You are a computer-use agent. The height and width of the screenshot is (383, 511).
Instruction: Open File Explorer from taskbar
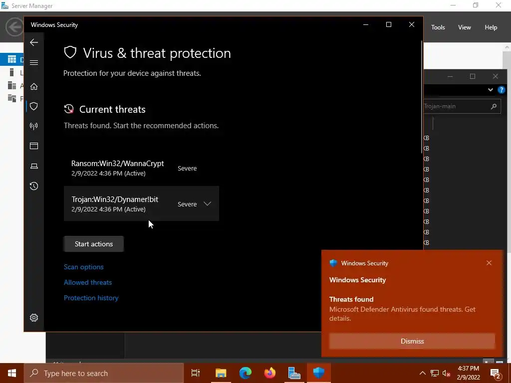(x=221, y=373)
